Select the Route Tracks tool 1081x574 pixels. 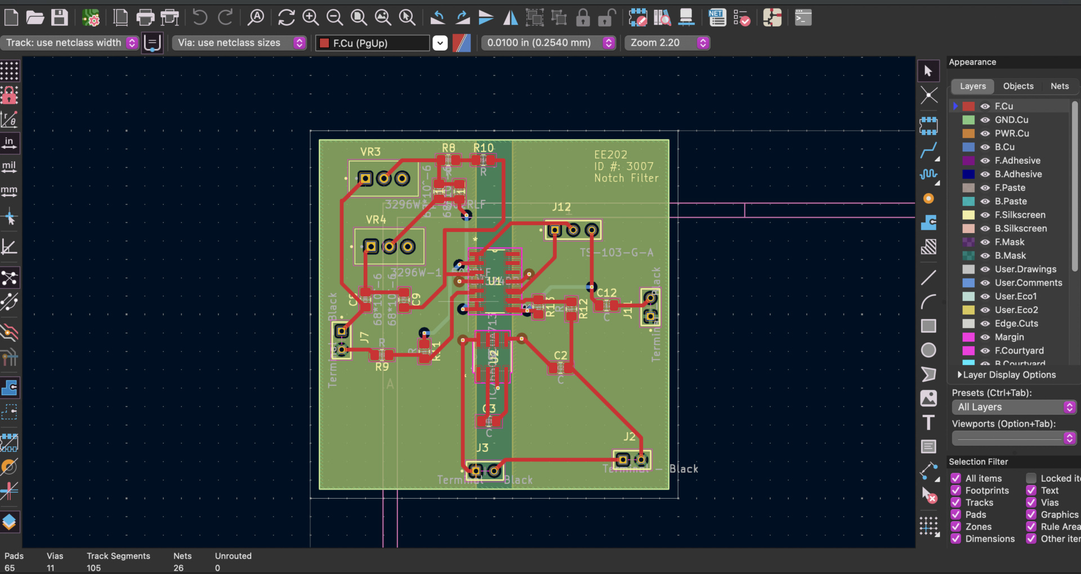(928, 151)
